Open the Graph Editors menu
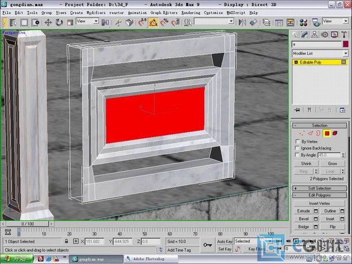The image size is (352, 264). pos(164,13)
